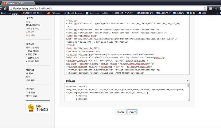Click the "margin:0;" line in style.css
Viewport: 221px width, 128px height.
[82, 96]
